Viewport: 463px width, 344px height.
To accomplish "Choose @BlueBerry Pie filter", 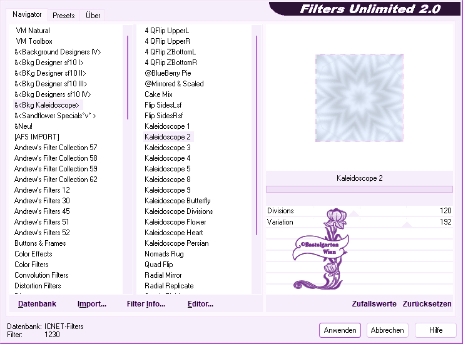I will [x=168, y=73].
